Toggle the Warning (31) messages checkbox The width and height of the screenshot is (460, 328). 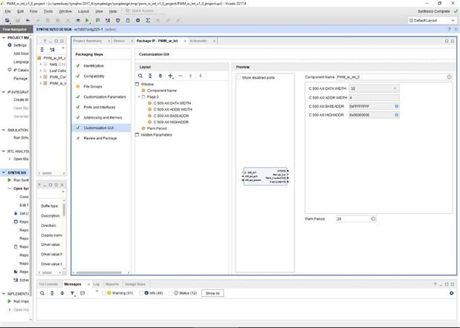[x=105, y=293]
